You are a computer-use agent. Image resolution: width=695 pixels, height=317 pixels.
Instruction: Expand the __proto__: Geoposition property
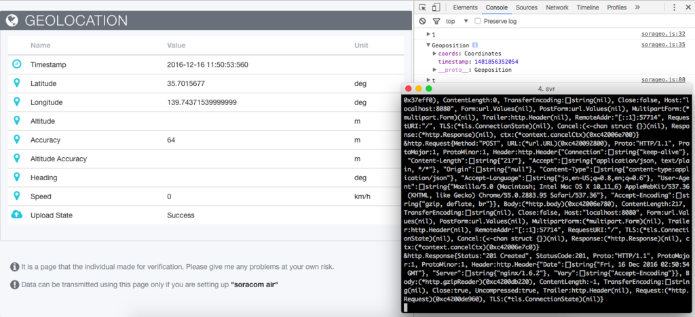(434, 70)
